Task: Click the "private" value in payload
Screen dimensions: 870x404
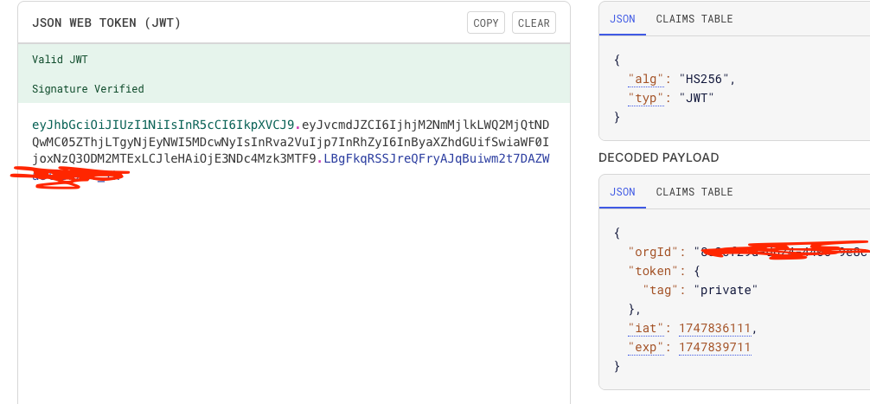Action: tap(726, 290)
